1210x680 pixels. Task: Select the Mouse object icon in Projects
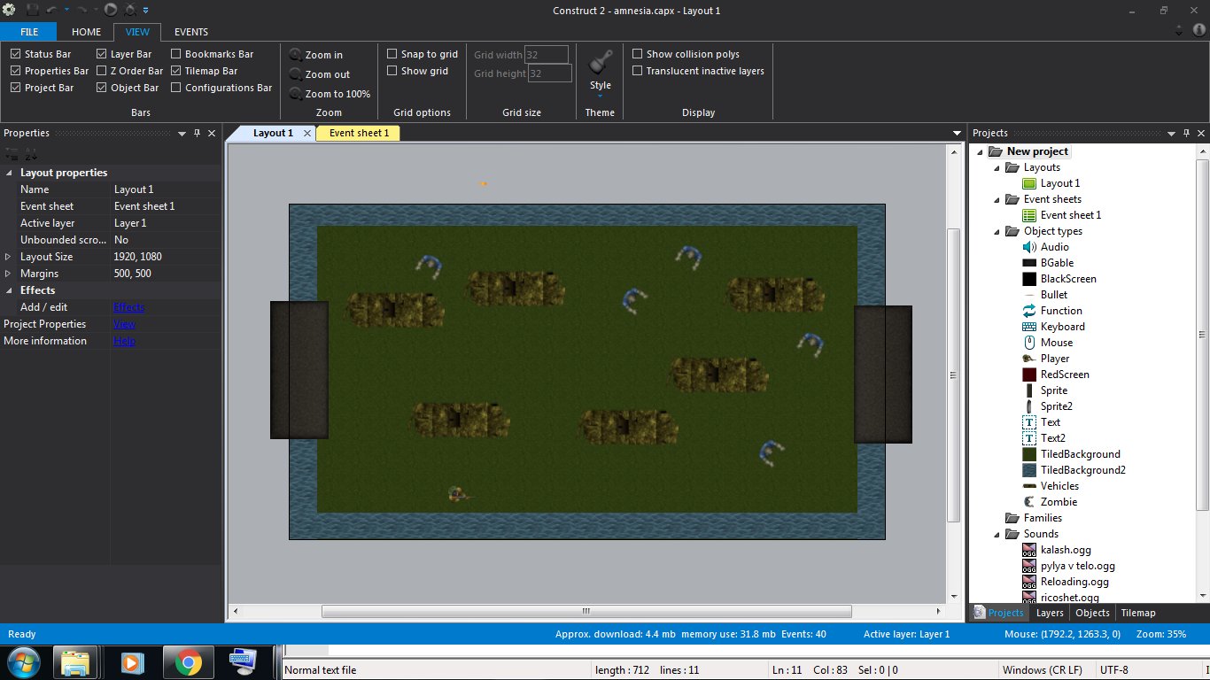(x=1029, y=343)
